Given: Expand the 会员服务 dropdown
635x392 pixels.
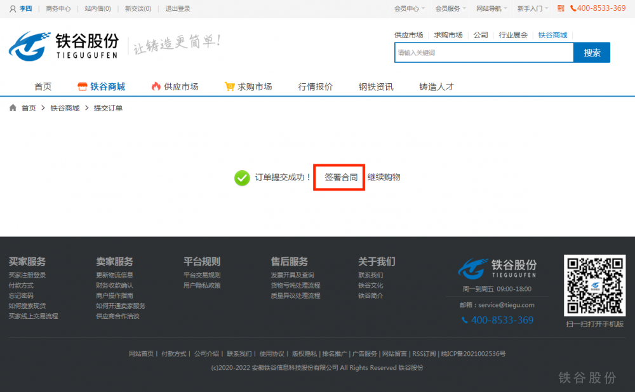Looking at the screenshot, I should 450,9.
